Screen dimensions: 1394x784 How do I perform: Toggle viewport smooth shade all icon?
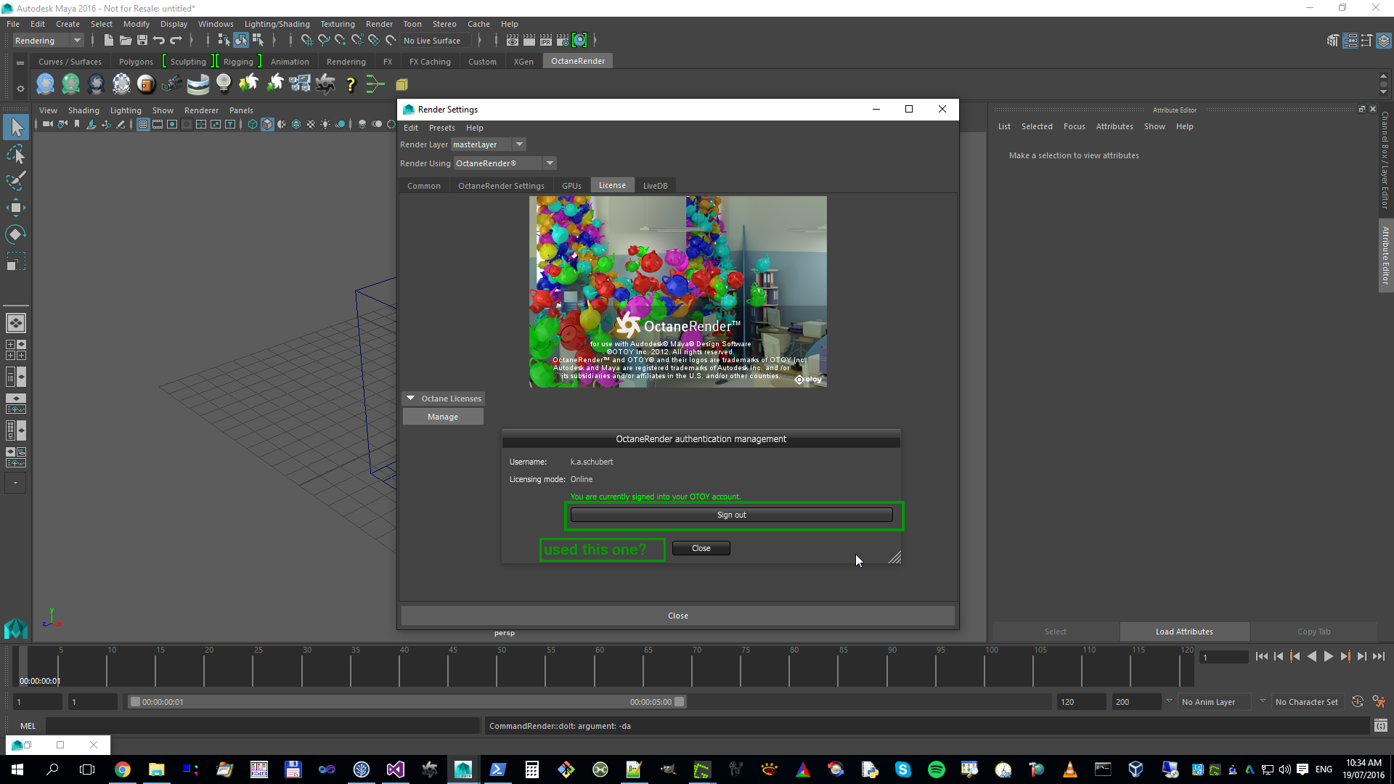coord(268,125)
